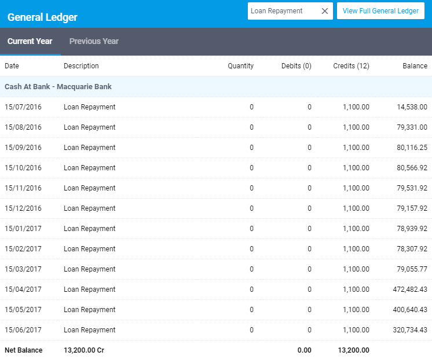
Task: Click the Description column header
Action: [x=81, y=66]
